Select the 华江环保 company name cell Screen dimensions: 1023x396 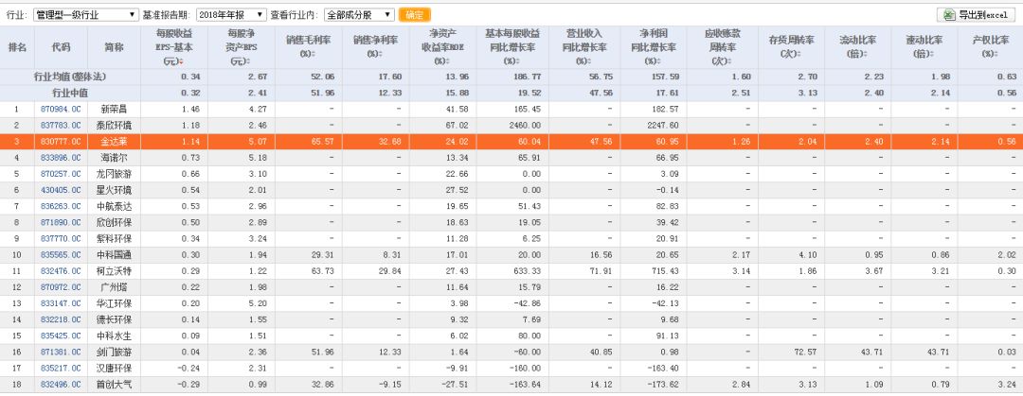tap(115, 303)
